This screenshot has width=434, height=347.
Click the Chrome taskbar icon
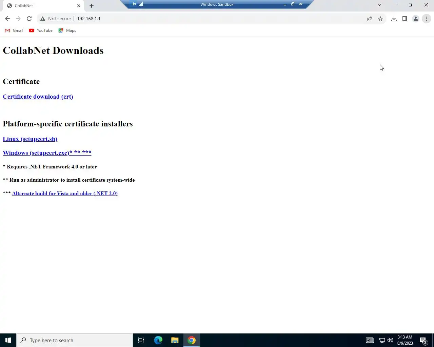[x=192, y=340]
